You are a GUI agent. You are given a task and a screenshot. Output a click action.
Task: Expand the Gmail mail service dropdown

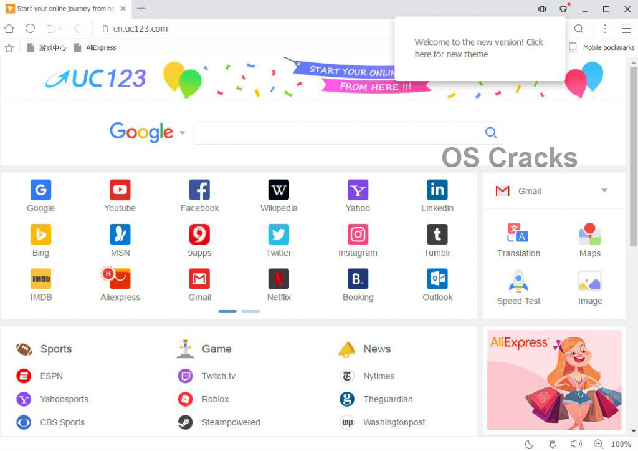[604, 190]
